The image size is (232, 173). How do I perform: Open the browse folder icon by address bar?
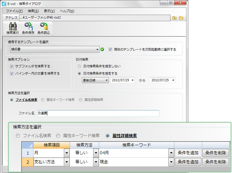[181, 18]
